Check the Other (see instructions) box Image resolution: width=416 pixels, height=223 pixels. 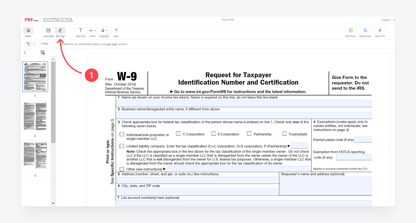pos(122,169)
